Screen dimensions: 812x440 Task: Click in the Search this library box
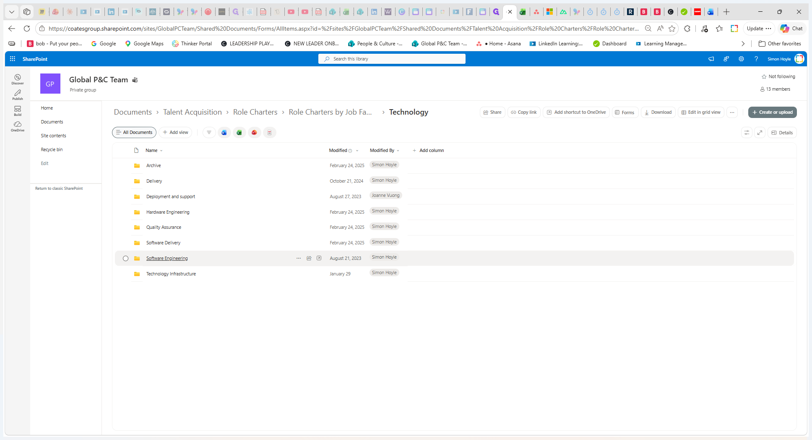coord(392,59)
